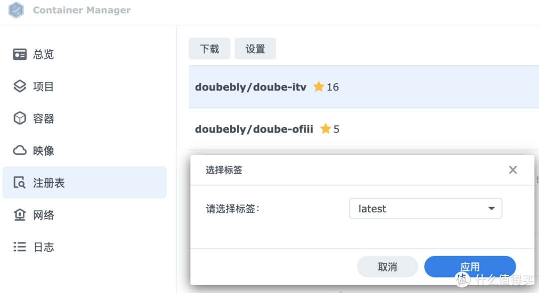Click the star icon beside doube-ofiii
The height and width of the screenshot is (293, 539).
tap(326, 129)
